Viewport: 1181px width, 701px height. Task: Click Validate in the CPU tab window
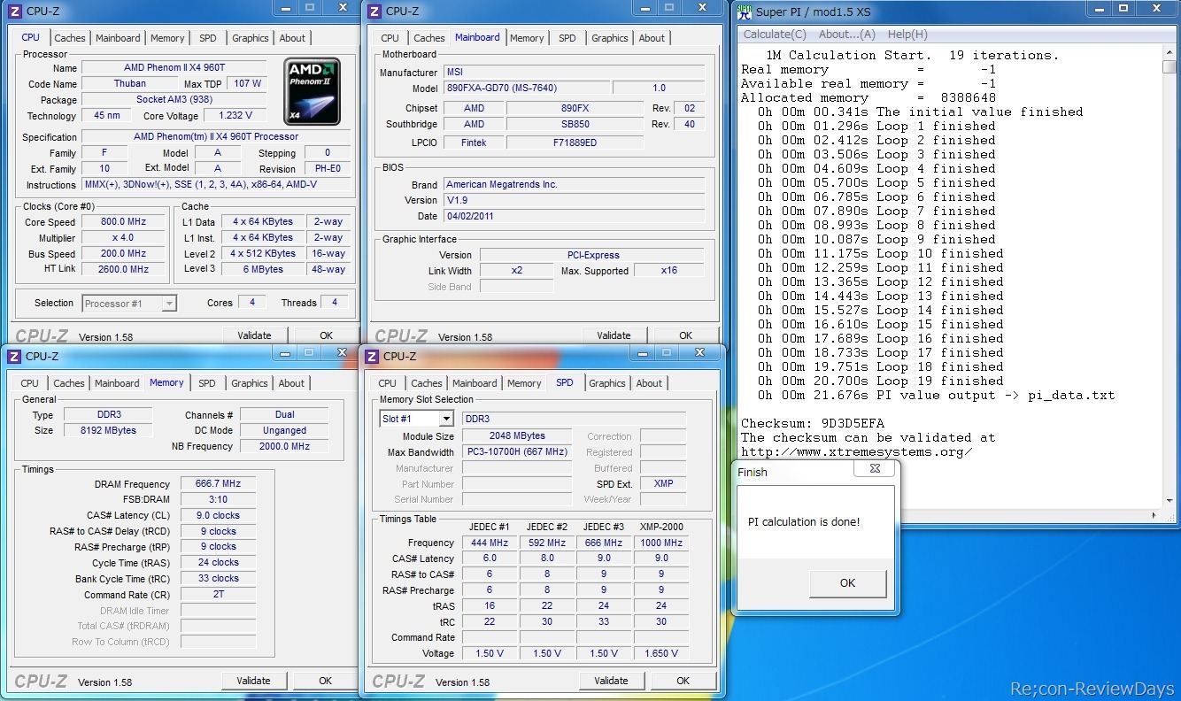tap(254, 335)
